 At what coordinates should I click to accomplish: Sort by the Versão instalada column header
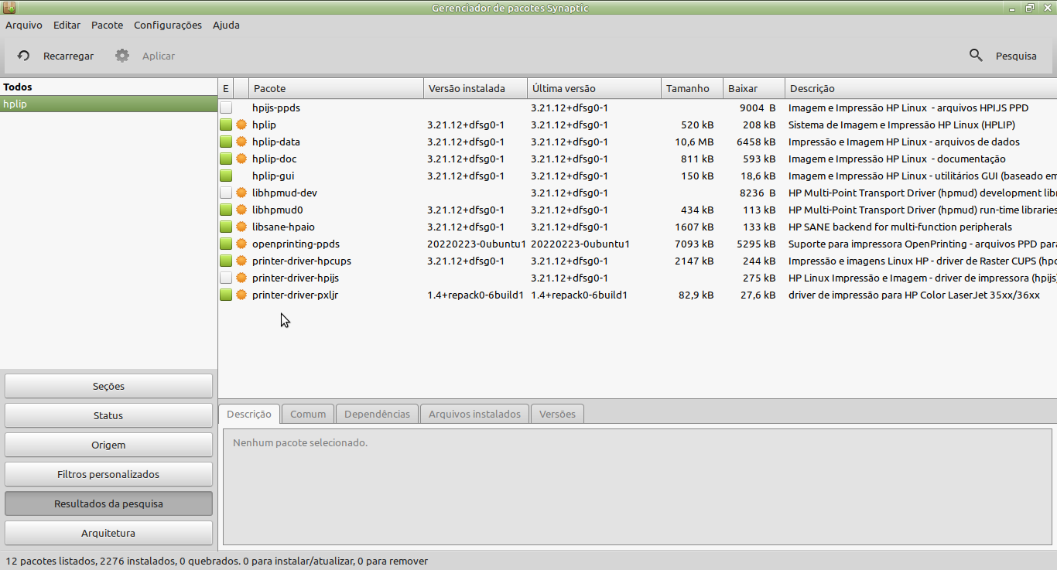pyautogui.click(x=475, y=88)
